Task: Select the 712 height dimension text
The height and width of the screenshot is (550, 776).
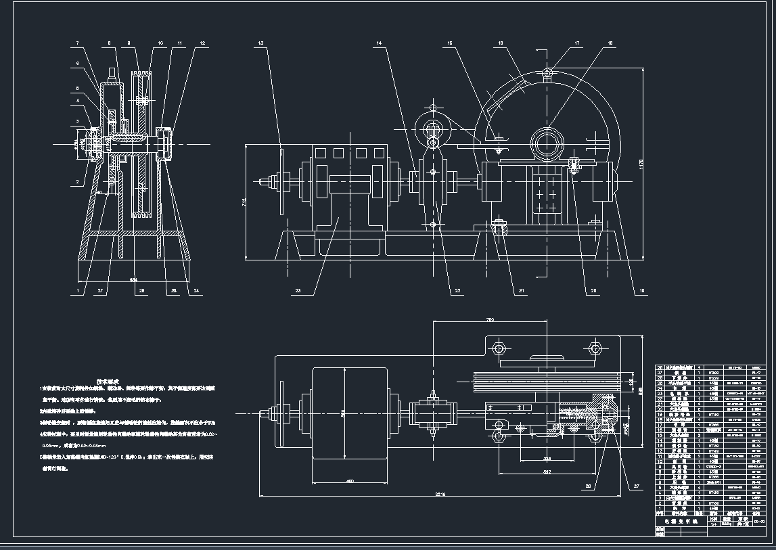Action: click(x=244, y=201)
